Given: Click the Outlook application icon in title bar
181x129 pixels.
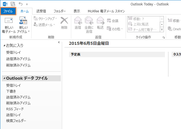Looking at the screenshot, I should point(5,4).
